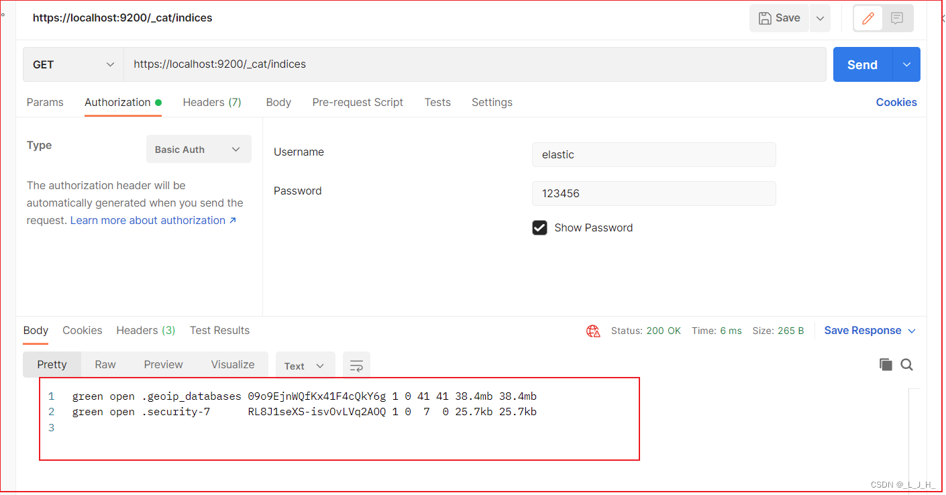946x495 pixels.
Task: Click Save Response
Action: 863,330
